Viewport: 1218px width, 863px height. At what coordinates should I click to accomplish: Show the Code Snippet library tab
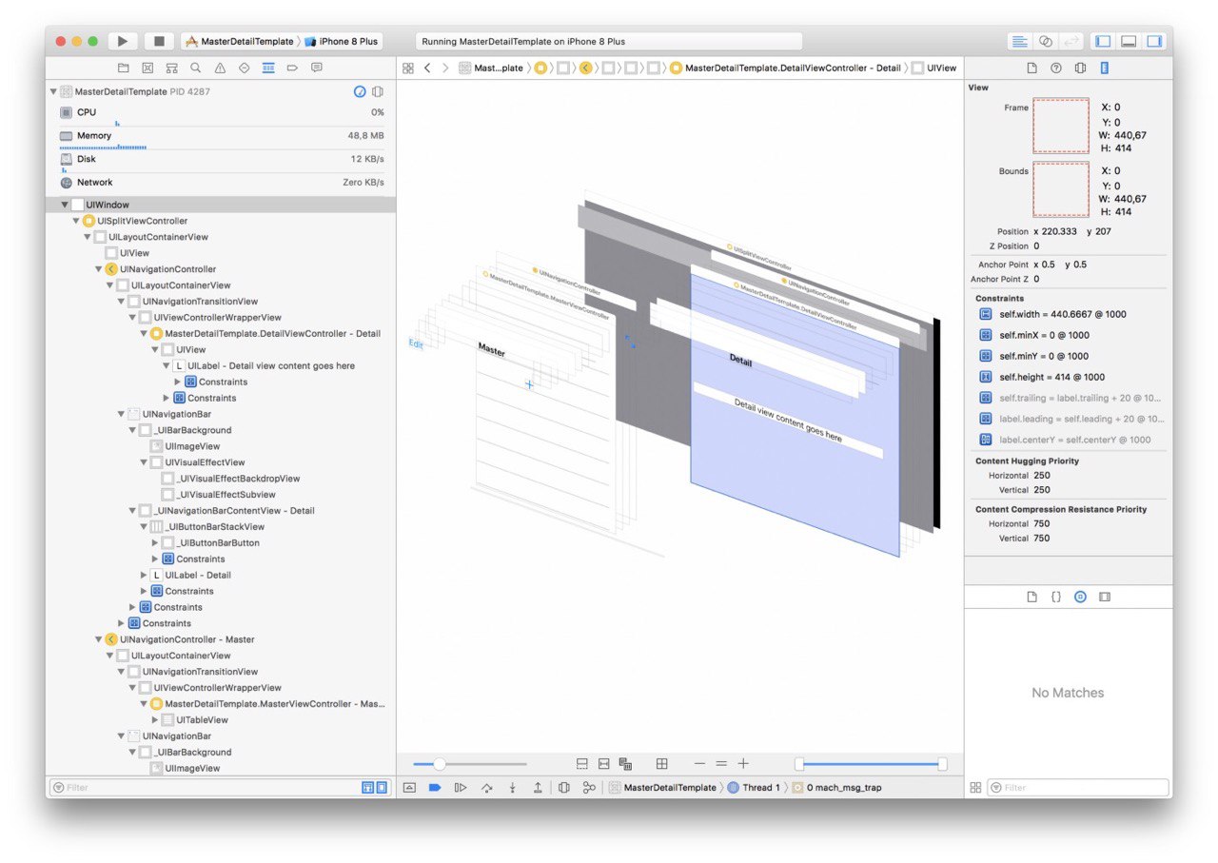1056,597
